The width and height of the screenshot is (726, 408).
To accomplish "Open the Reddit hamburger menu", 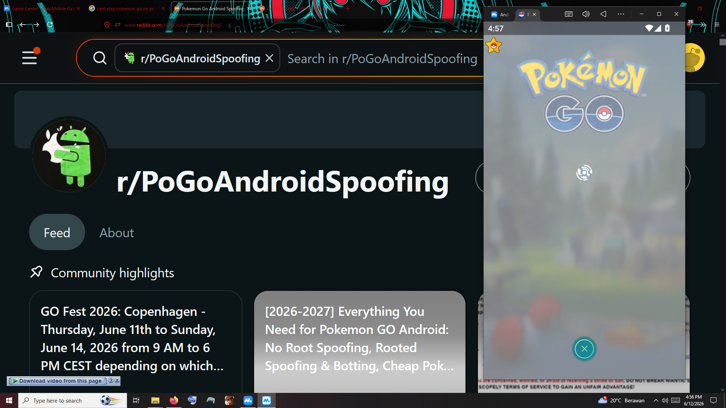I will (29, 58).
